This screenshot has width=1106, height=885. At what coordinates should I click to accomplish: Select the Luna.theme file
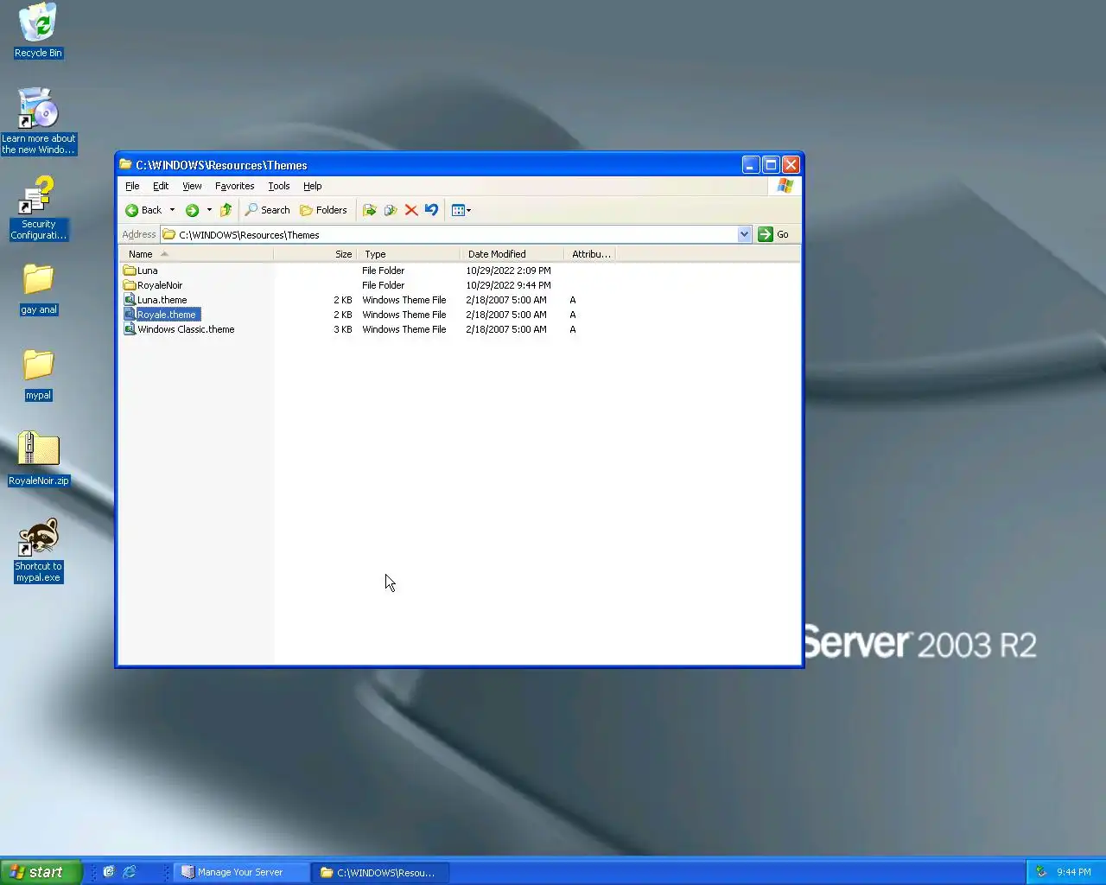156,300
